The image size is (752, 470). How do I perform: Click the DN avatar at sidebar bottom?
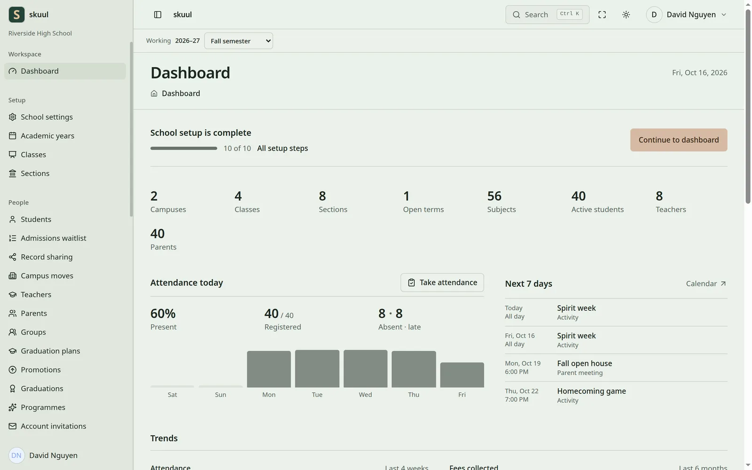tap(16, 455)
